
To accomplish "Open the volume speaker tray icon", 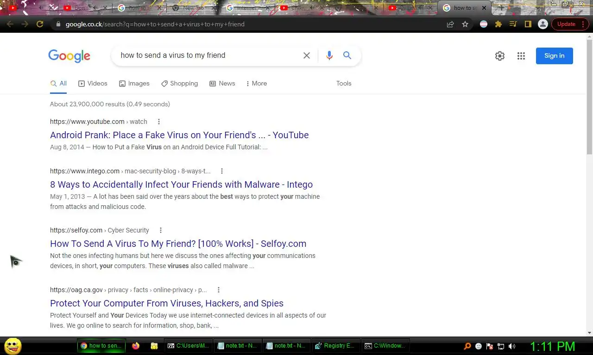I will (x=512, y=346).
